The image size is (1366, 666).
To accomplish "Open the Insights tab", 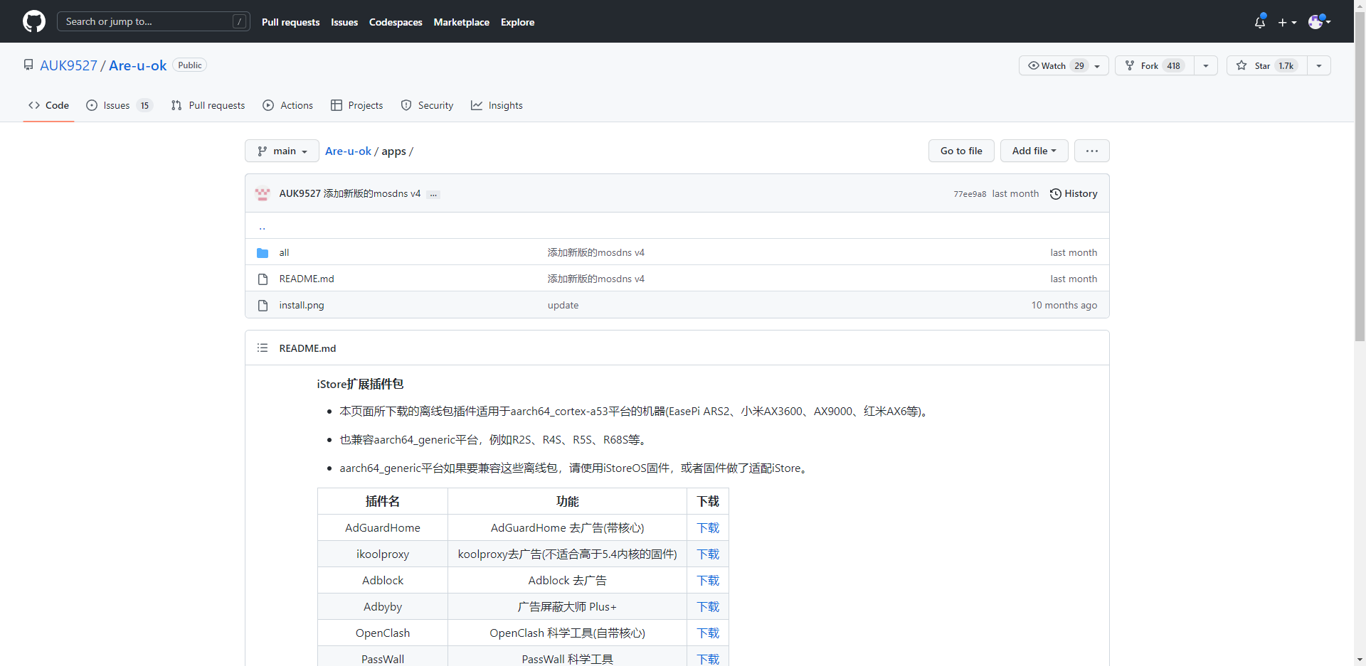I will pyautogui.click(x=497, y=105).
